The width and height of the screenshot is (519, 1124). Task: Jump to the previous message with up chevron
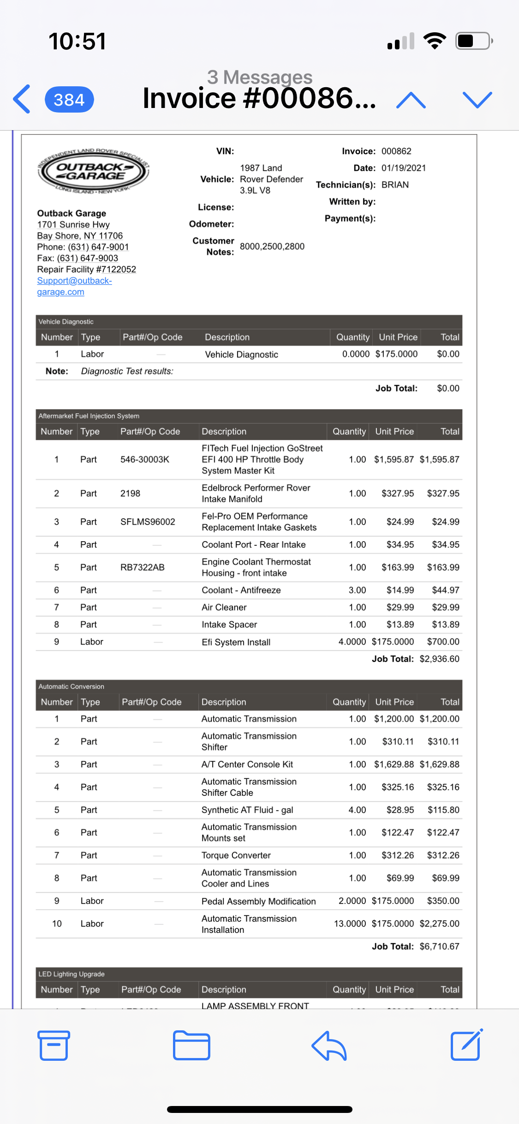pyautogui.click(x=411, y=100)
